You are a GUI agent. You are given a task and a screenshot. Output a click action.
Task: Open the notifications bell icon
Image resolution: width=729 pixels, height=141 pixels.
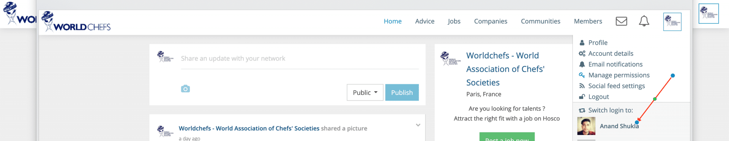click(x=644, y=21)
